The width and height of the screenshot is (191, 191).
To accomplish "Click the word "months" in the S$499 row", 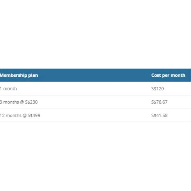I will tap(14, 115).
